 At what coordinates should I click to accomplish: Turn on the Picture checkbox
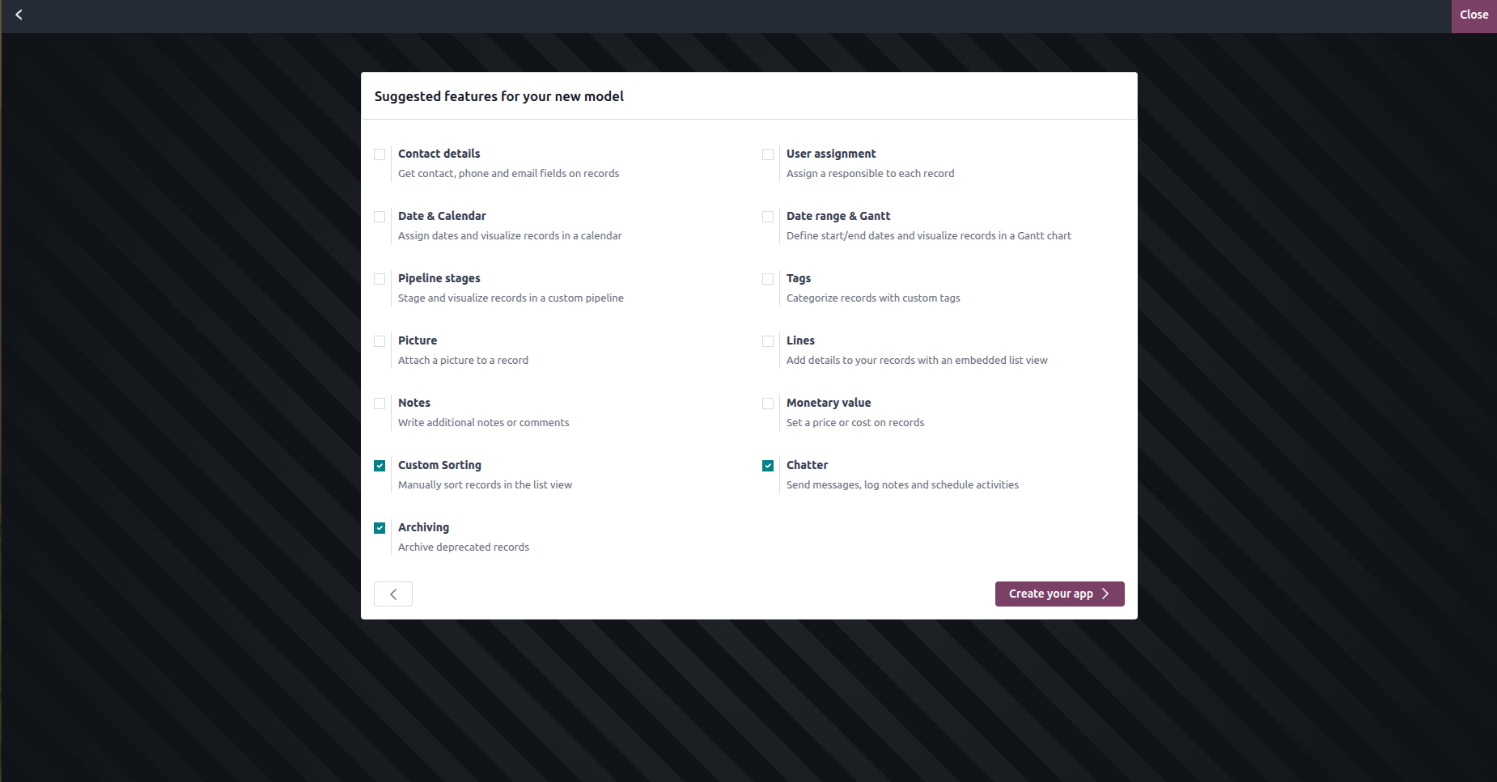point(380,341)
